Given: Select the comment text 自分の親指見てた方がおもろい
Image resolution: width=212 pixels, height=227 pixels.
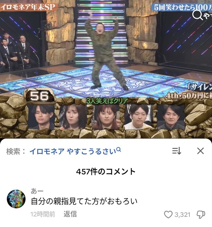Looking at the screenshot, I should point(84,201).
